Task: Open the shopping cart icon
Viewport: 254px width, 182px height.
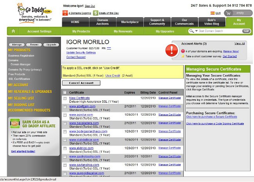Action: coord(228,12)
